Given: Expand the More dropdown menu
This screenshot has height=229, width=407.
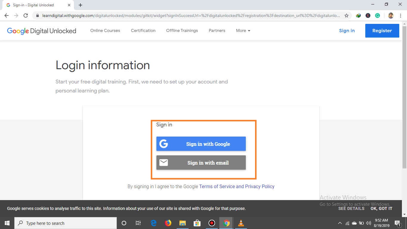Looking at the screenshot, I should (x=243, y=30).
